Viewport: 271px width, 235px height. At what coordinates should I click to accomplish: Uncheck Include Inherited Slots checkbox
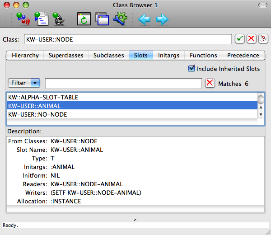pyautogui.click(x=192, y=69)
